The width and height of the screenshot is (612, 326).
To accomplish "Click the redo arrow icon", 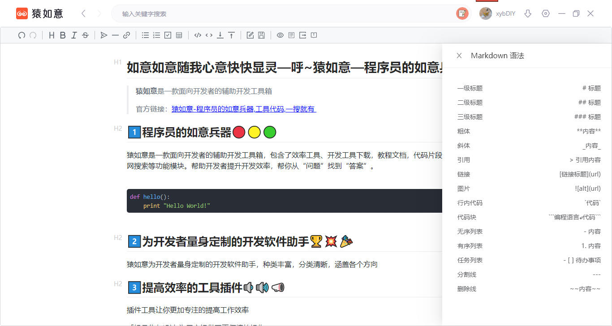I will 33,35.
